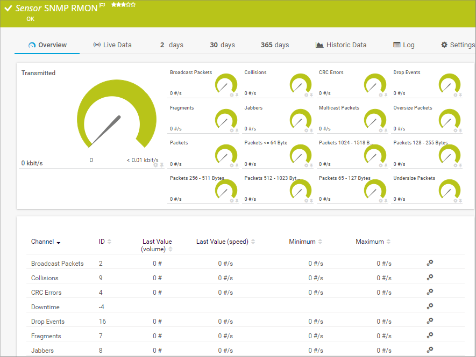Open settings gear for Broadcast Packets gauge
The image size is (476, 357).
232,95
